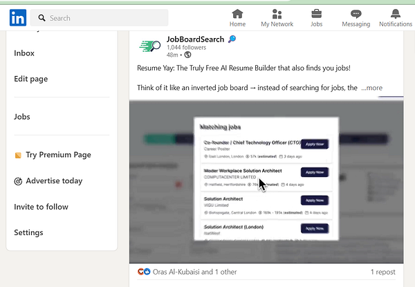The image size is (415, 287).
Task: Expand post text with ...more
Action: pyautogui.click(x=372, y=88)
